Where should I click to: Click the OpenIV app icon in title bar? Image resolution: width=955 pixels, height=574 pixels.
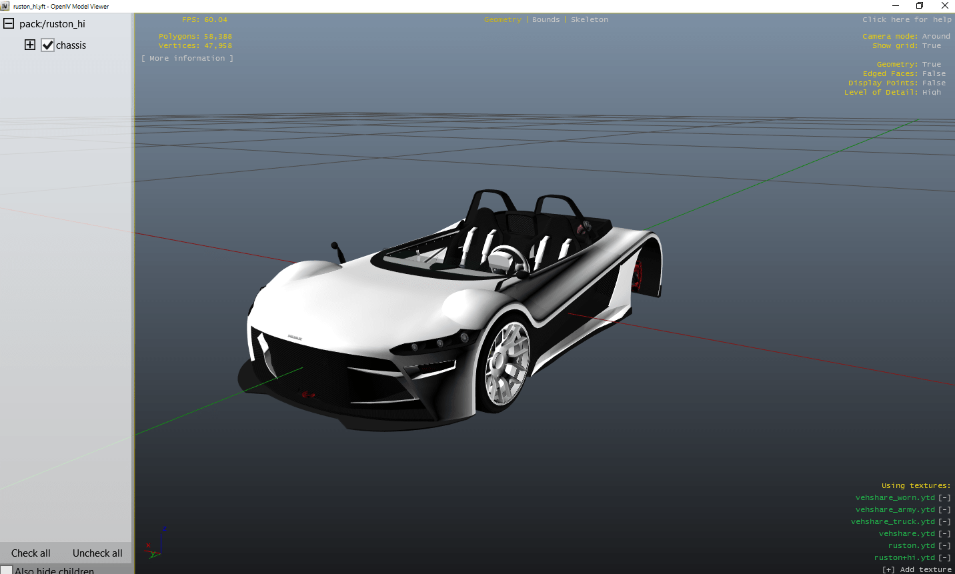pyautogui.click(x=5, y=6)
